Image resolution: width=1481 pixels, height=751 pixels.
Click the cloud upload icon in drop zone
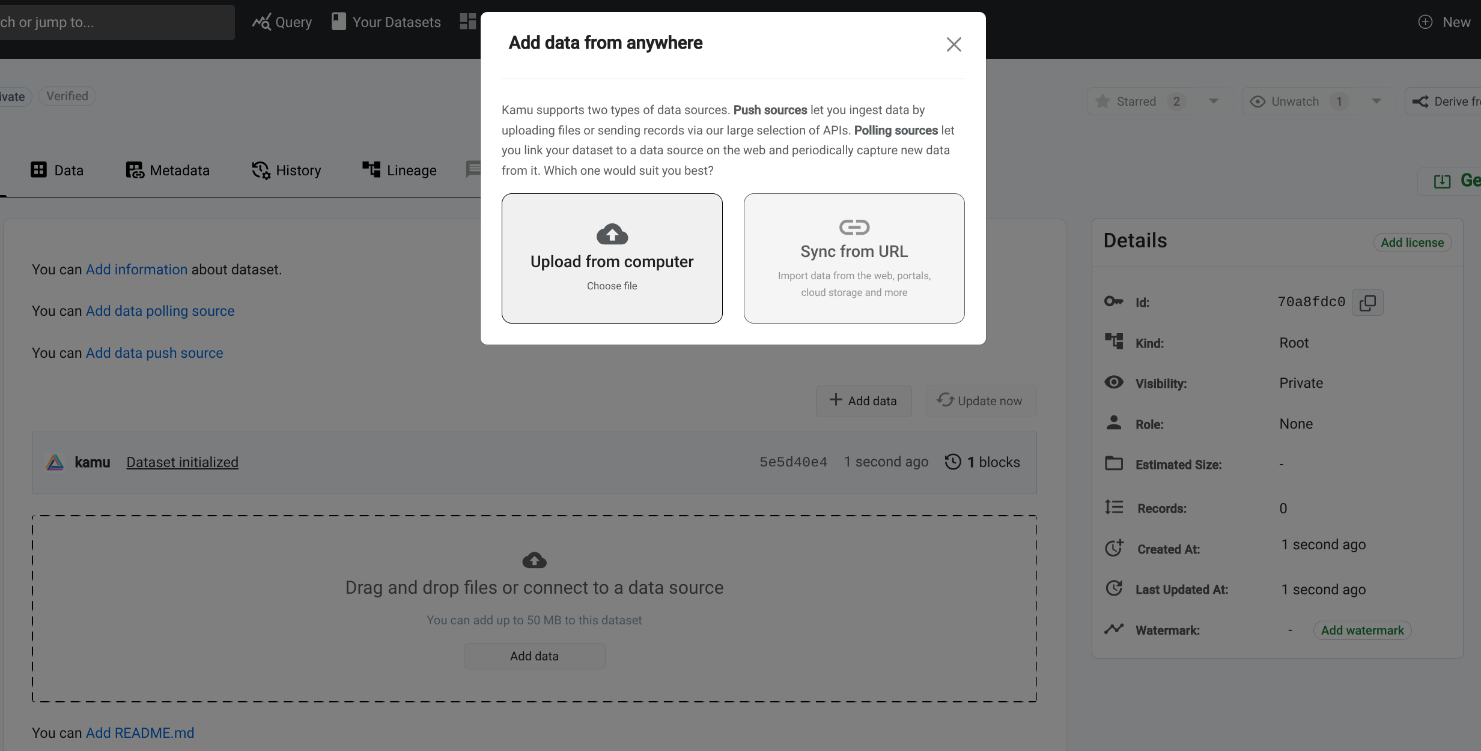pyautogui.click(x=534, y=560)
